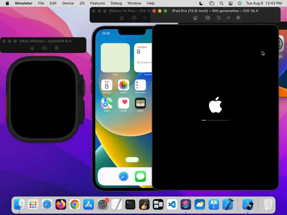The height and width of the screenshot is (215, 287).
Task: Click the side button icon in Watch toolbar
Action: point(57,48)
